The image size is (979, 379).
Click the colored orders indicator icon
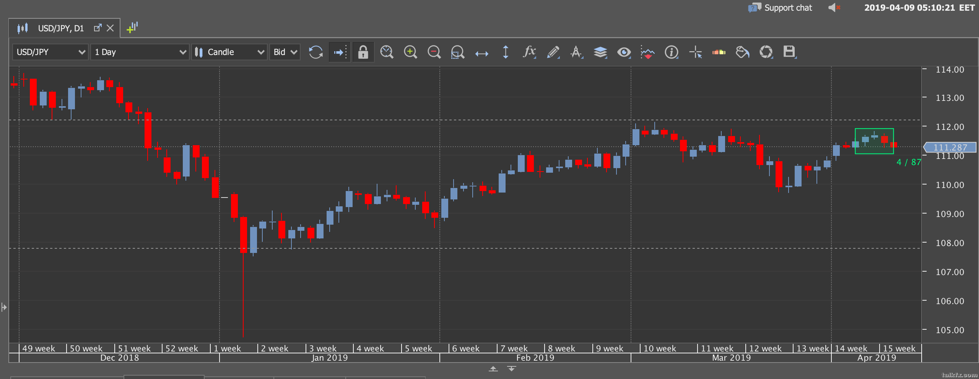point(719,52)
